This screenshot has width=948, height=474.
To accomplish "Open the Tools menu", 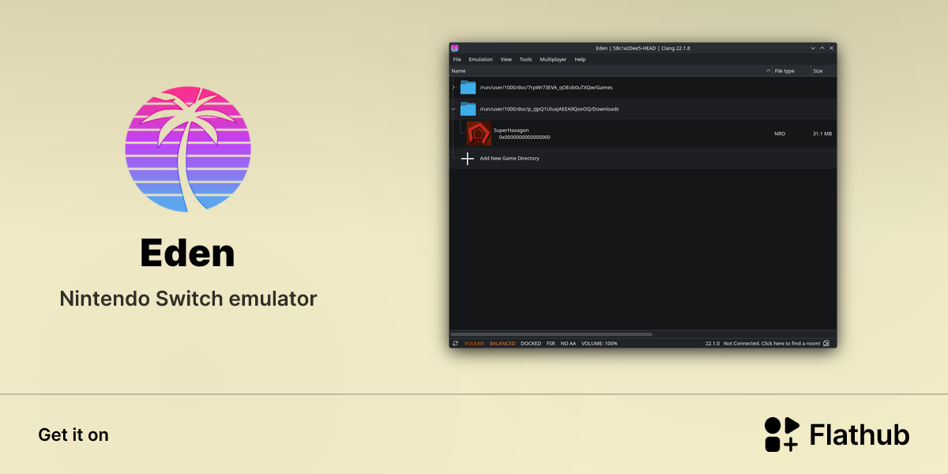I will pyautogui.click(x=525, y=59).
